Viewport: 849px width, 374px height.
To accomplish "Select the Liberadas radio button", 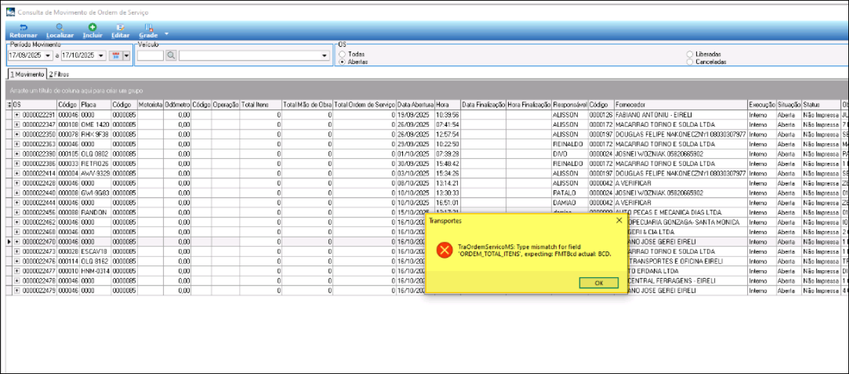I will (690, 54).
